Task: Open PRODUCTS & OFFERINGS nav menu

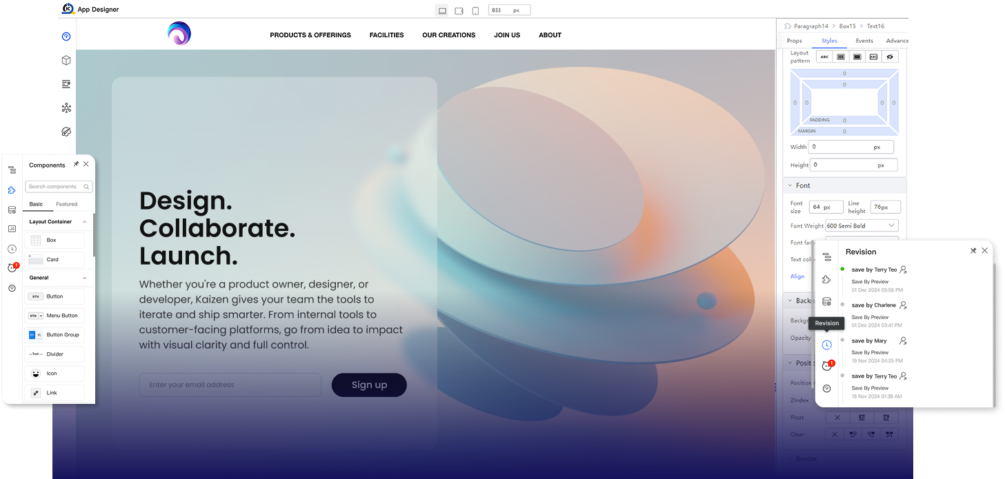Action: click(310, 35)
